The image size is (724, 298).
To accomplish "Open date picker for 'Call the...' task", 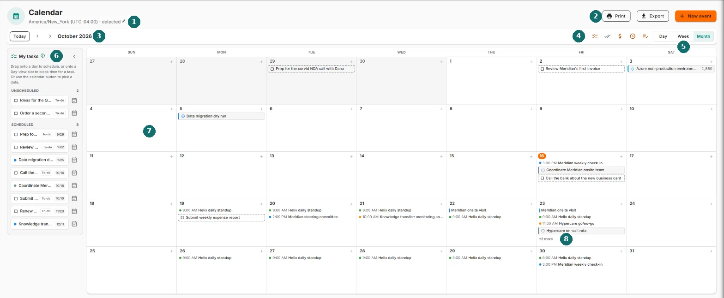I will coord(74,173).
